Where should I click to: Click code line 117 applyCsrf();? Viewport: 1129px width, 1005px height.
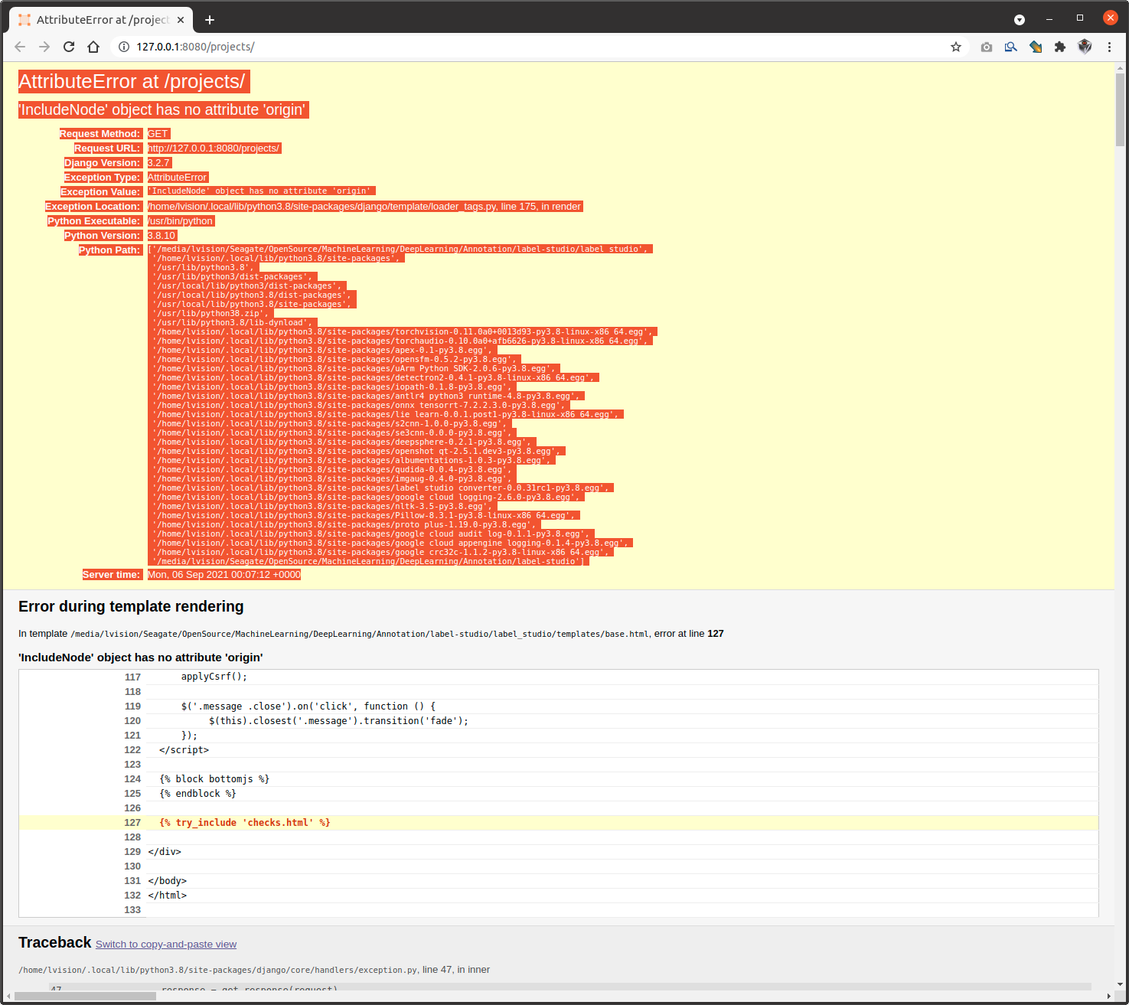(x=214, y=677)
